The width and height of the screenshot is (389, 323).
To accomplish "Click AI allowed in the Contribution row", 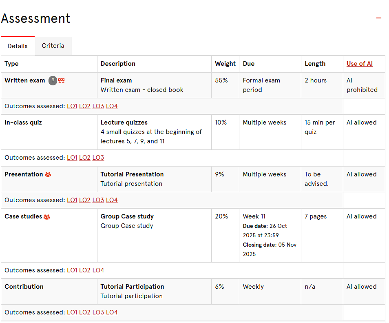I will click(361, 287).
